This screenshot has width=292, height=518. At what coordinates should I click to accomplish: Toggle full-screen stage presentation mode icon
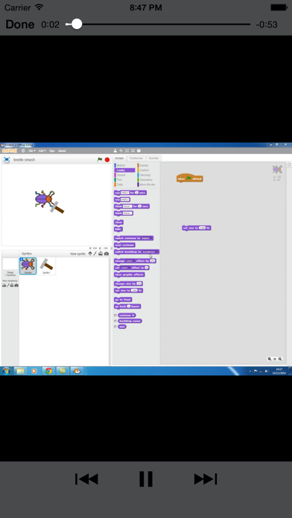coord(6,159)
